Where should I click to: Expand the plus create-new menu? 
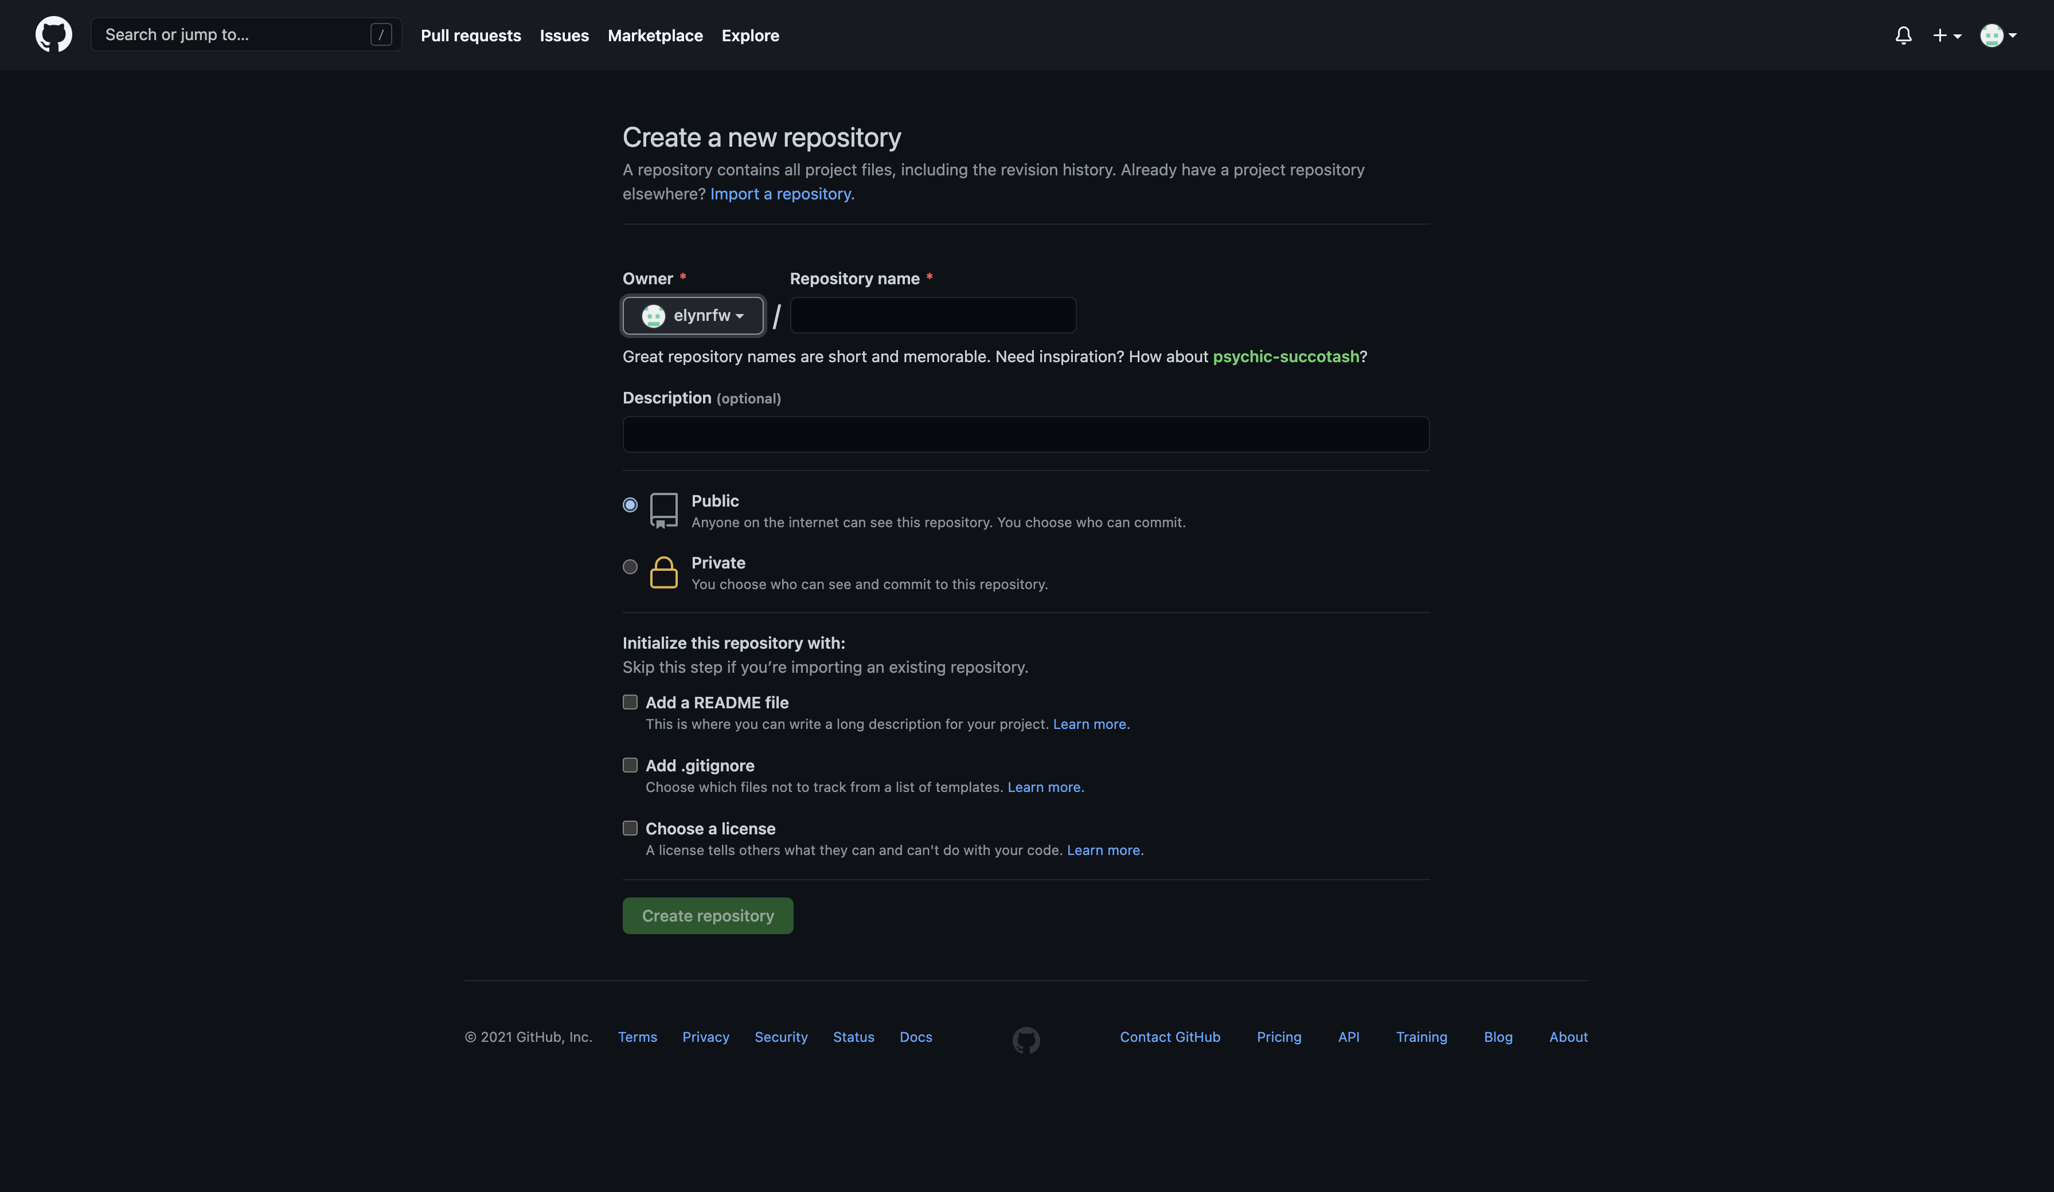point(1947,35)
